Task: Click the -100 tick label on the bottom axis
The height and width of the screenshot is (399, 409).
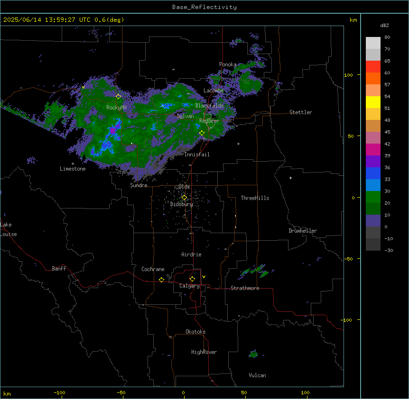Action: 59,392
